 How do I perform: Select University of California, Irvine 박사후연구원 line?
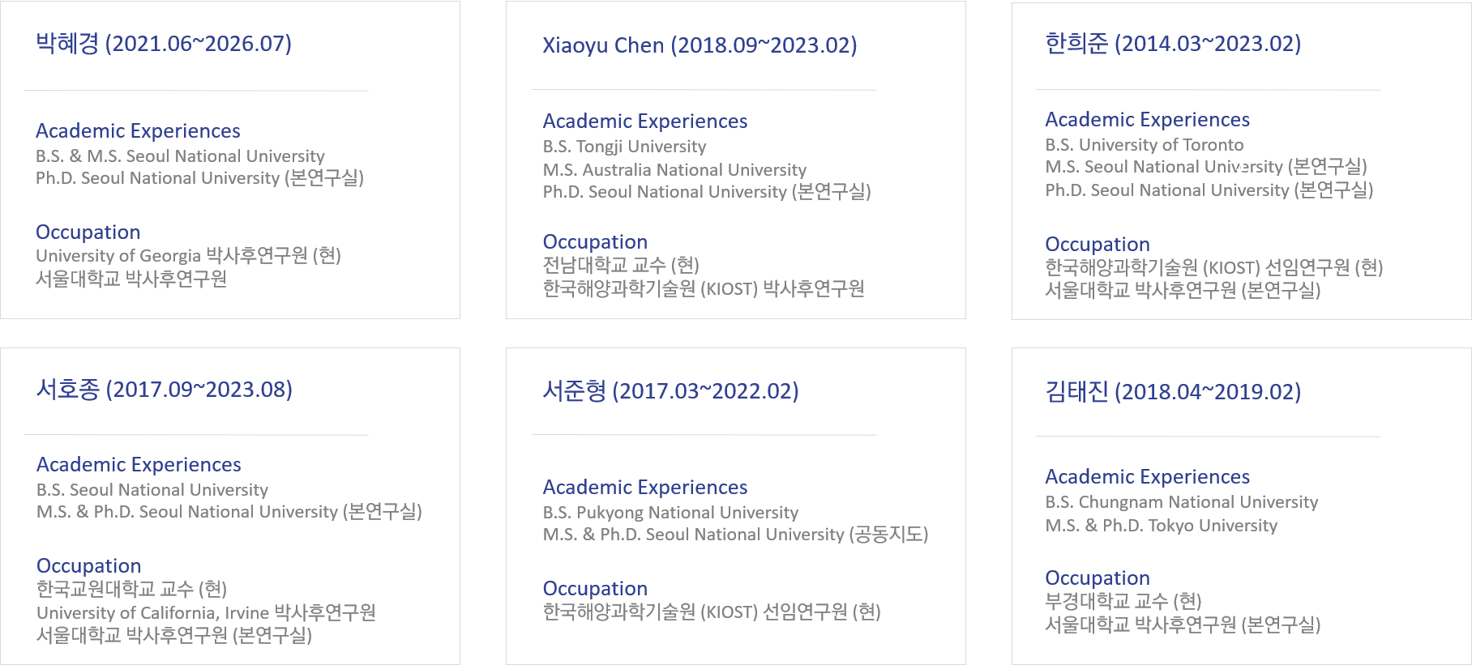click(x=206, y=613)
